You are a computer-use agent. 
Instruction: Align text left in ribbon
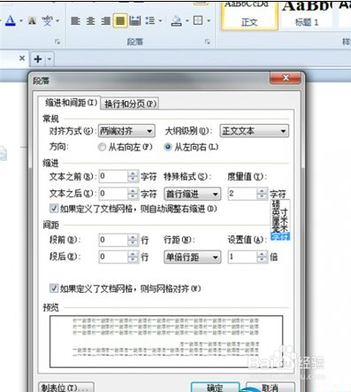tap(75, 20)
